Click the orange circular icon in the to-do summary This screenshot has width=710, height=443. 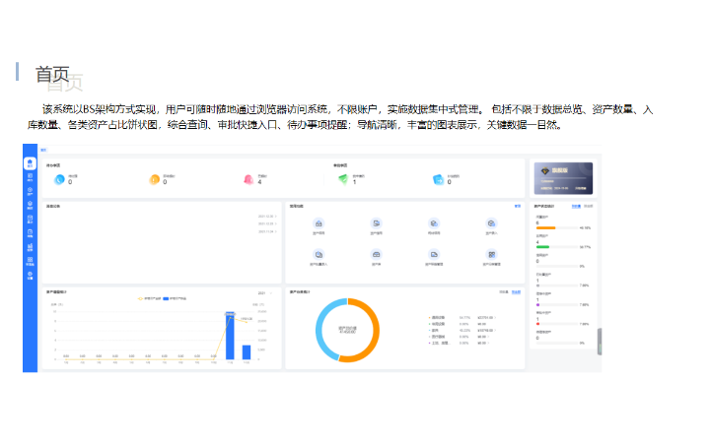154,179
